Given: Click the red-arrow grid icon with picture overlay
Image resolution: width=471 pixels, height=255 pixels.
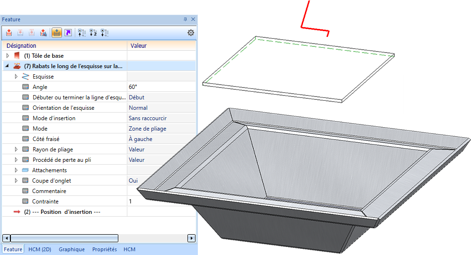Looking at the screenshot, I should point(43,33).
